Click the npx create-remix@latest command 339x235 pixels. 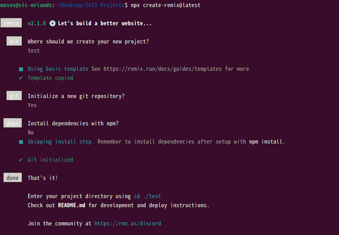pyautogui.click(x=166, y=5)
